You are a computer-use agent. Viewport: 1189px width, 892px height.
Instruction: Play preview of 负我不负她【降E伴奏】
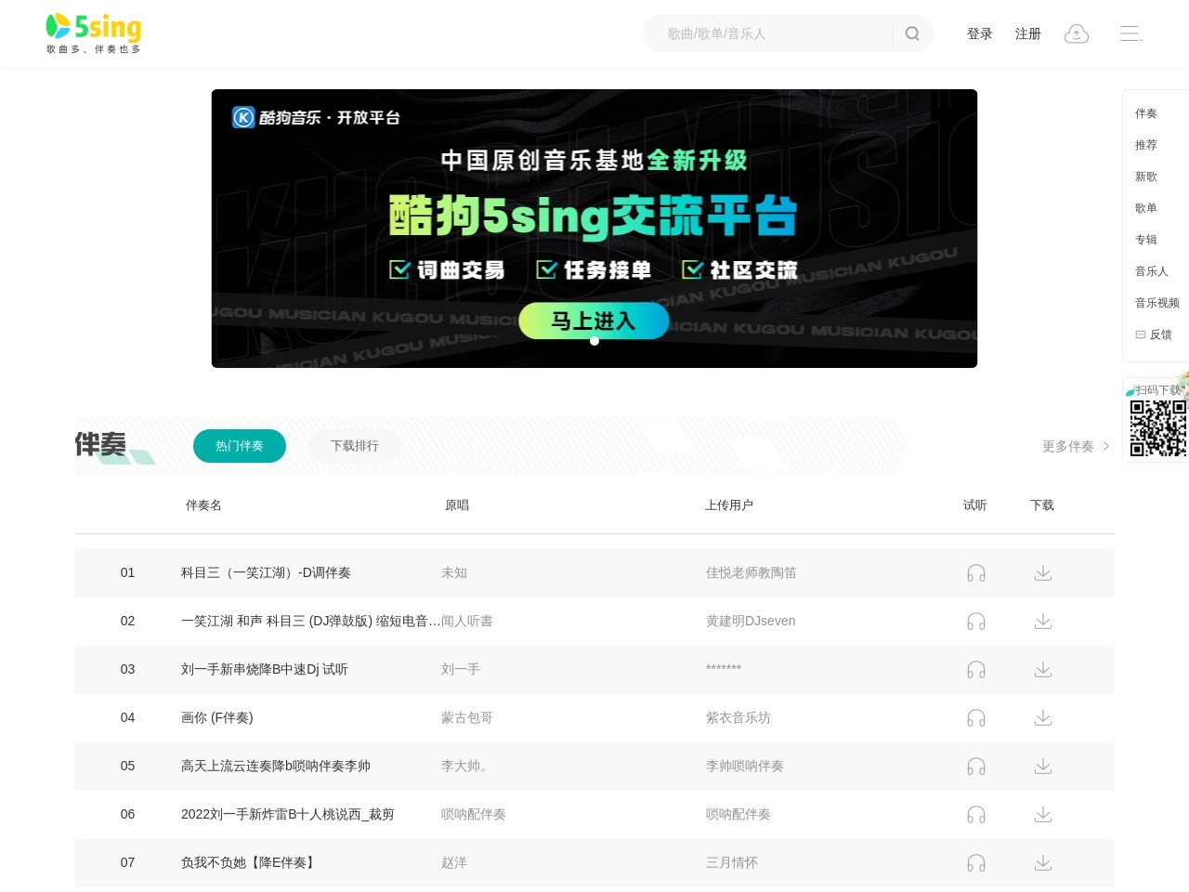tap(975, 862)
